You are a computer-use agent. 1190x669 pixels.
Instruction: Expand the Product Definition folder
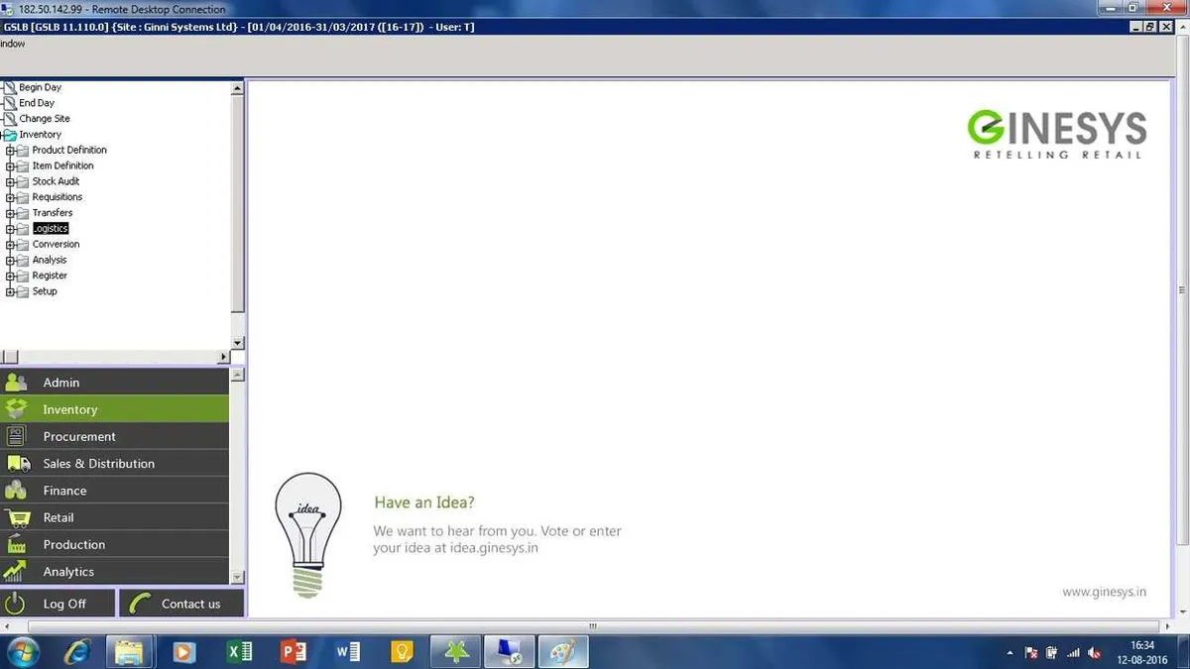click(11, 150)
